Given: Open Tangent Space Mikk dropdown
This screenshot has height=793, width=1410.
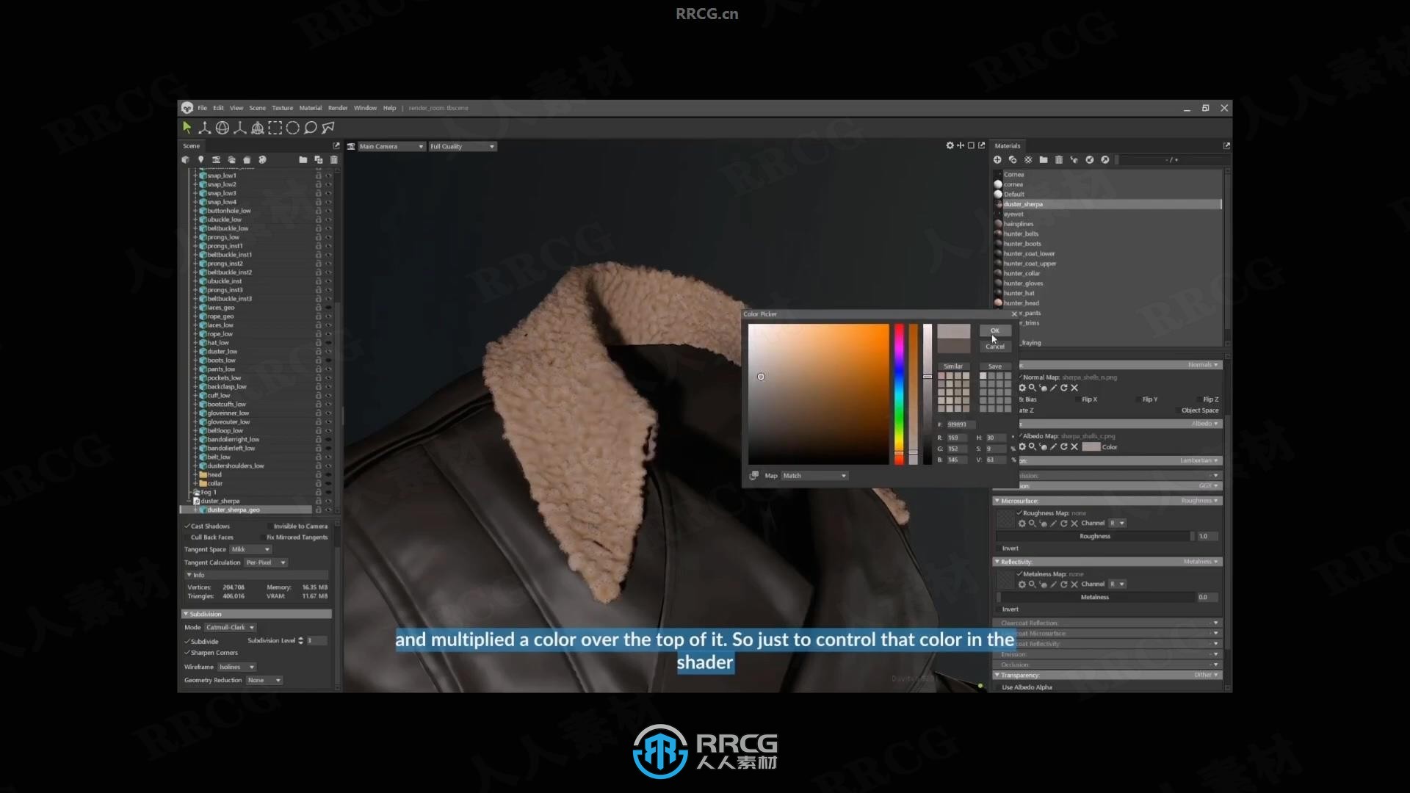Looking at the screenshot, I should click(x=250, y=549).
